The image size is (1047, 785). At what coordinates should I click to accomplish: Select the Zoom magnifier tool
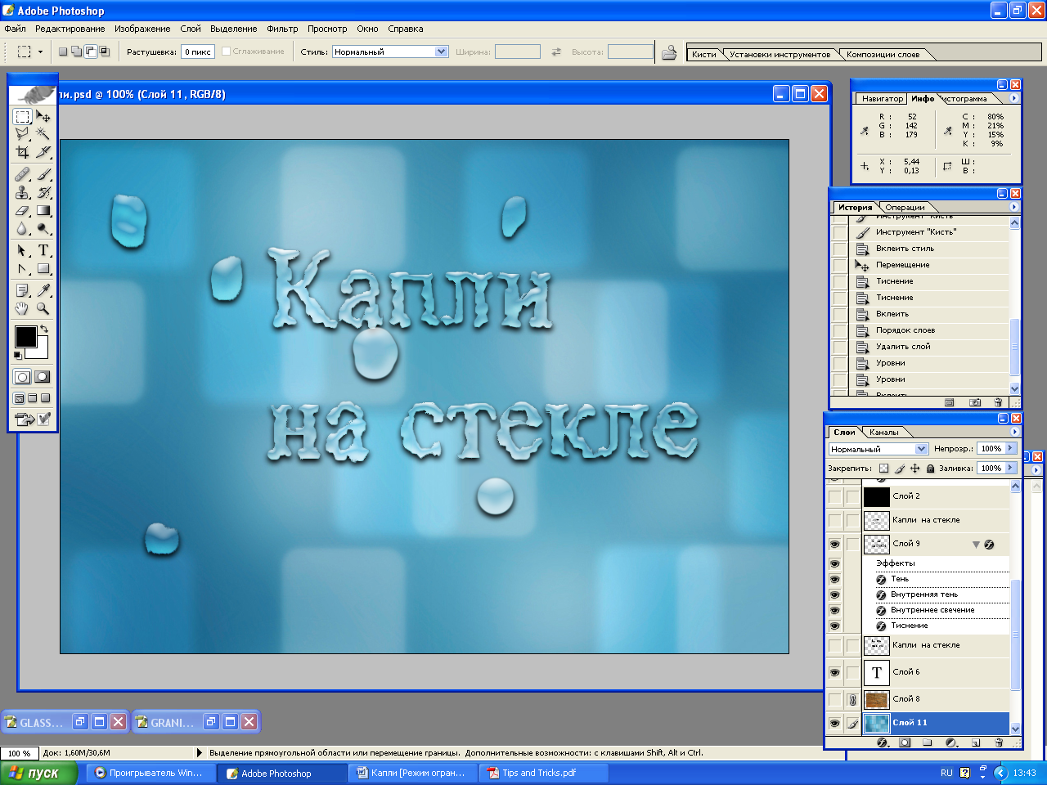[x=43, y=308]
